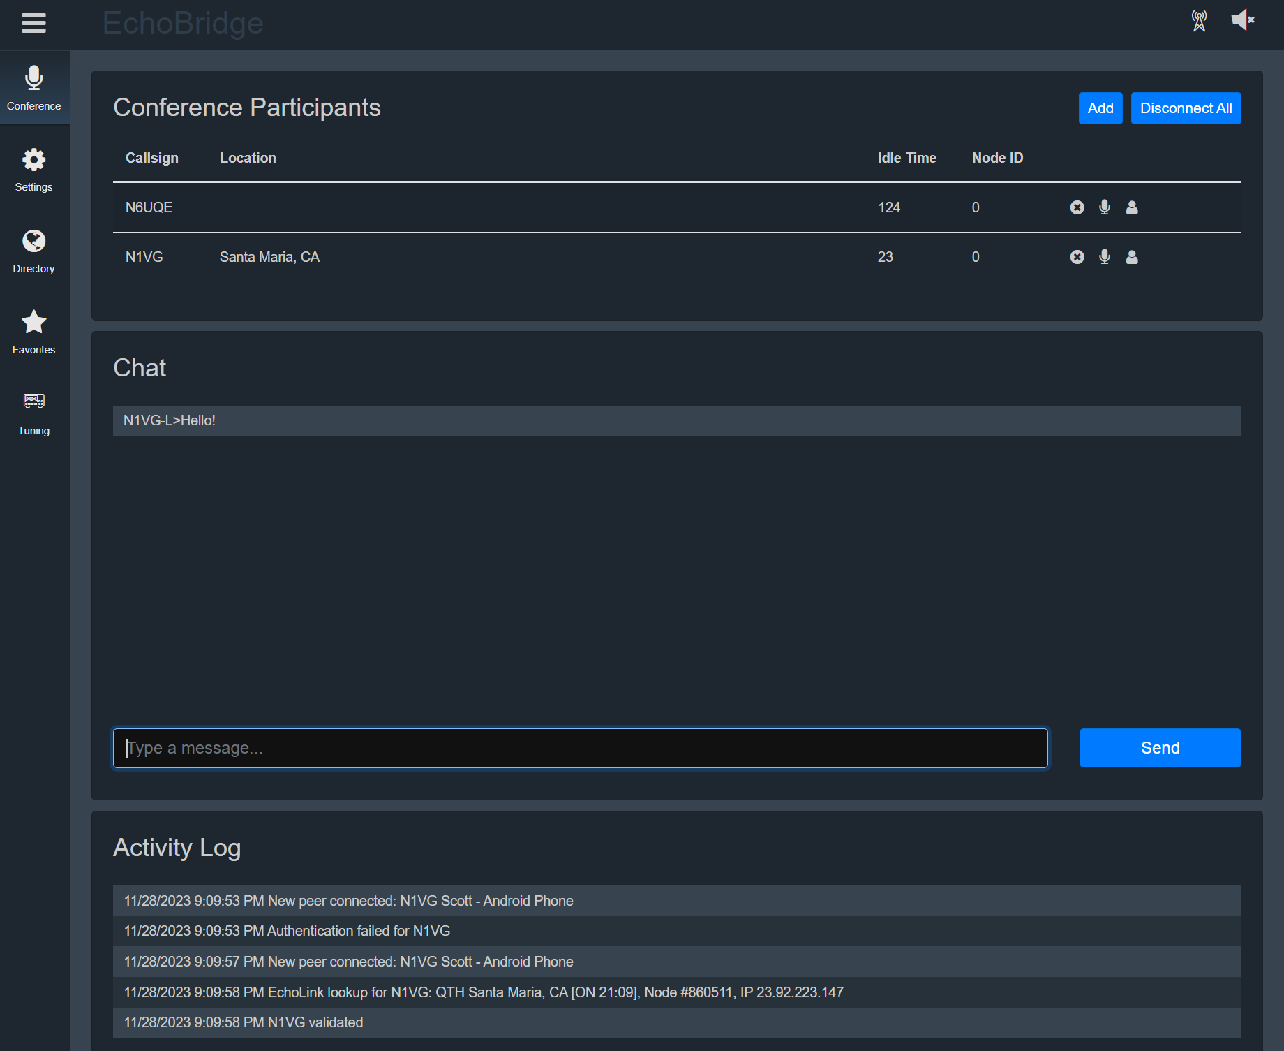Image resolution: width=1284 pixels, height=1051 pixels.
Task: Disconnect N1VG using the X icon
Action: (x=1077, y=257)
